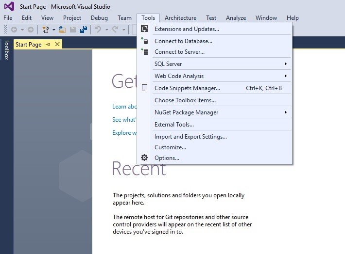Viewport: 345px width, 254px height.
Task: Navigate Backward toolbar button
Action: [14, 30]
